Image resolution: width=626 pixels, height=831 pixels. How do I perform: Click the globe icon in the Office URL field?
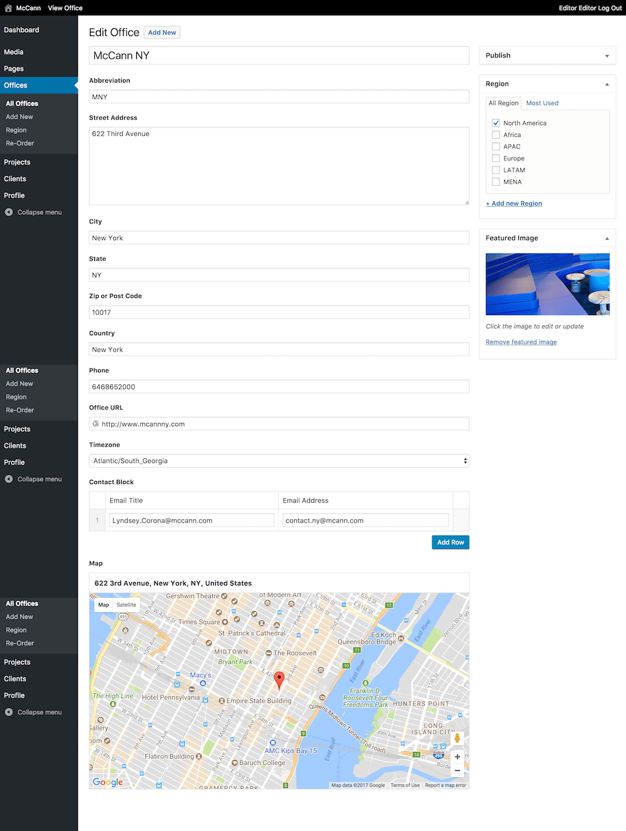[96, 423]
